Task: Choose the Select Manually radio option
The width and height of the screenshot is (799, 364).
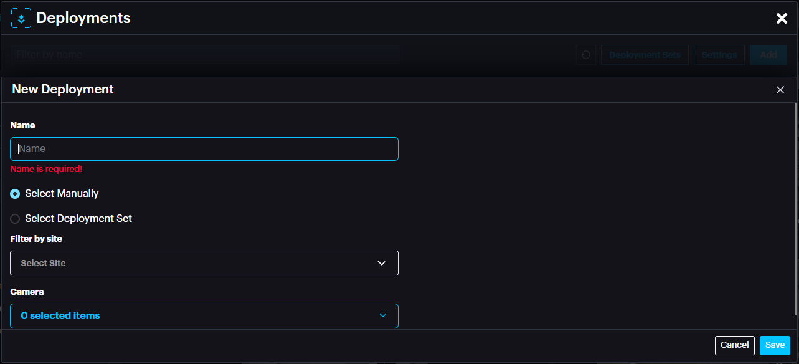Action: [x=16, y=194]
